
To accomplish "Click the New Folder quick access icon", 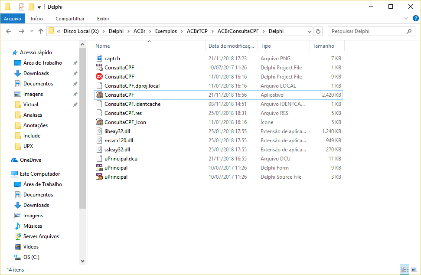I will point(31,7).
